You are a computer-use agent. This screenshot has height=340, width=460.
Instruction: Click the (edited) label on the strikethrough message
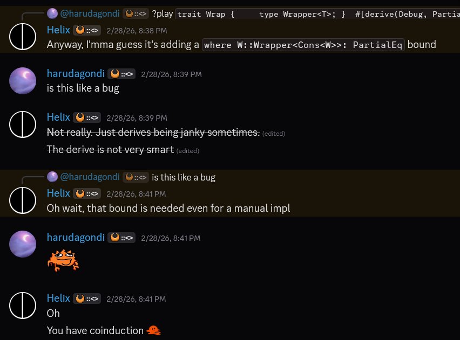pos(273,133)
